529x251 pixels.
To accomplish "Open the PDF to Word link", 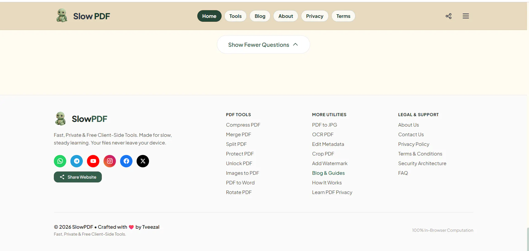I will point(240,183).
